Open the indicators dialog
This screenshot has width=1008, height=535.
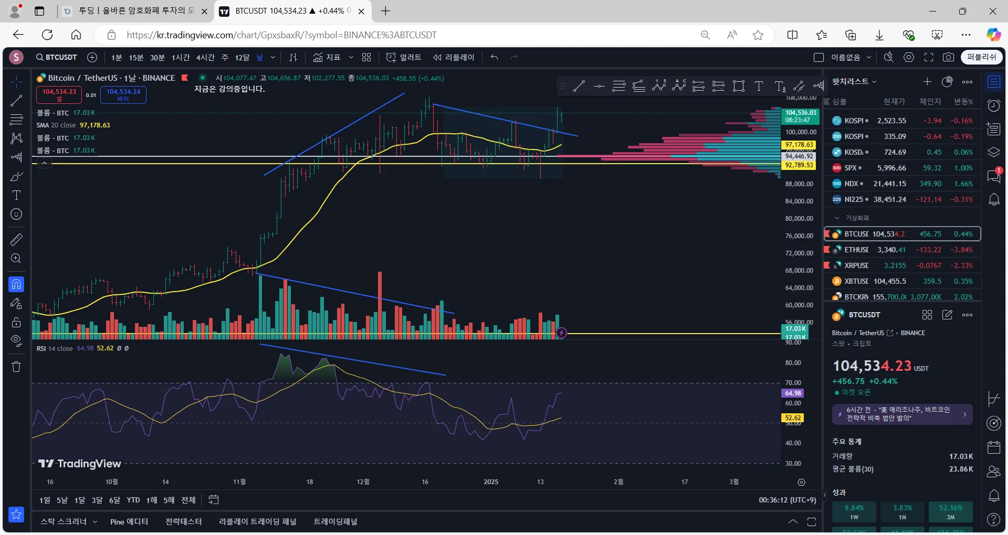point(327,57)
